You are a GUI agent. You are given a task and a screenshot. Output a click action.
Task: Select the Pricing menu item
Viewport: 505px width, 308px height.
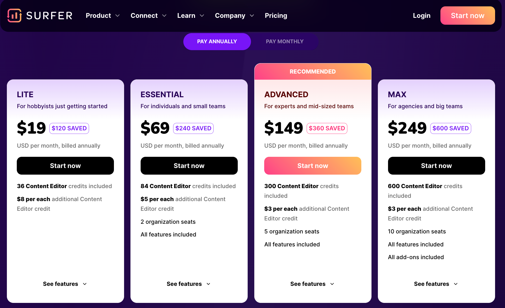[x=276, y=16]
